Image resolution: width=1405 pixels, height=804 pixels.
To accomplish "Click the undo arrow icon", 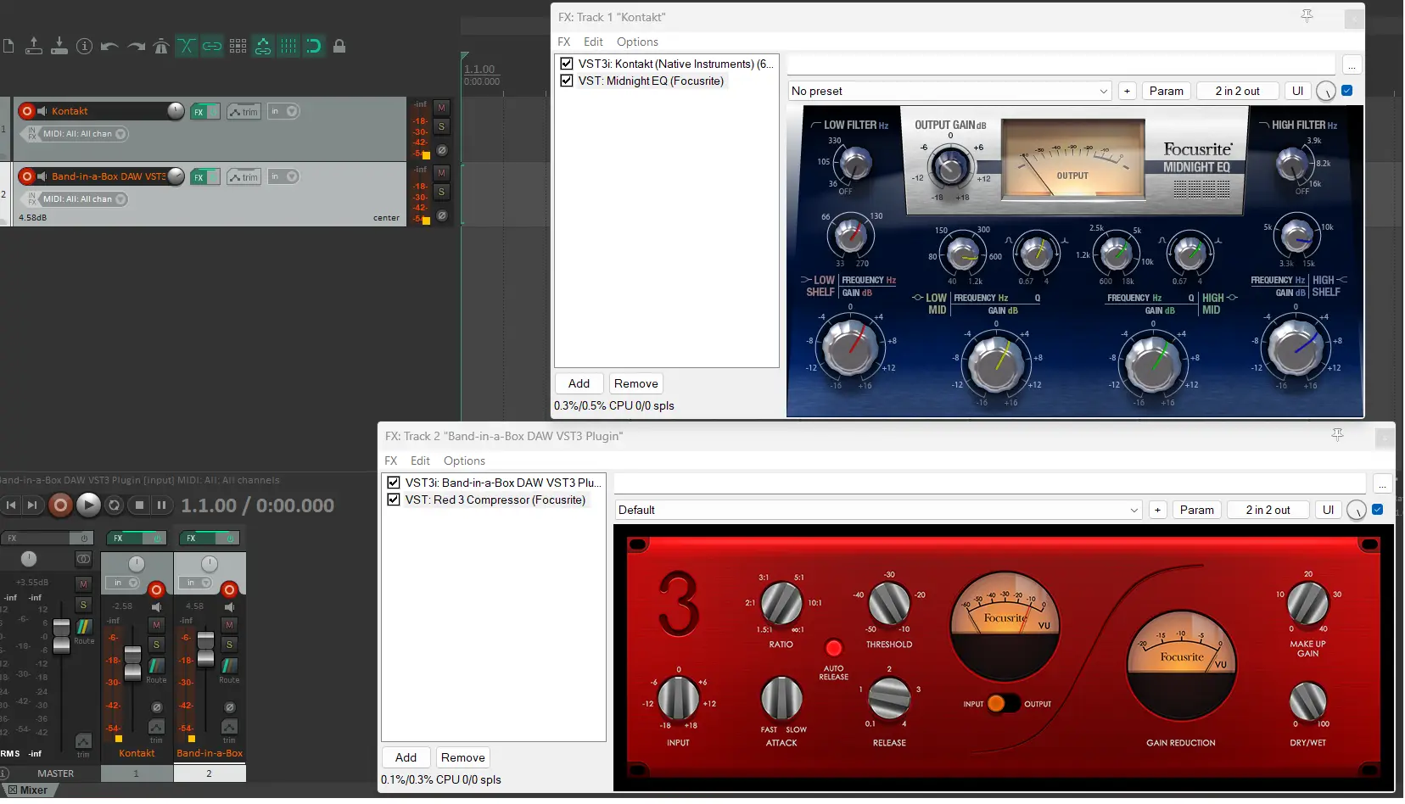I will 109,47.
